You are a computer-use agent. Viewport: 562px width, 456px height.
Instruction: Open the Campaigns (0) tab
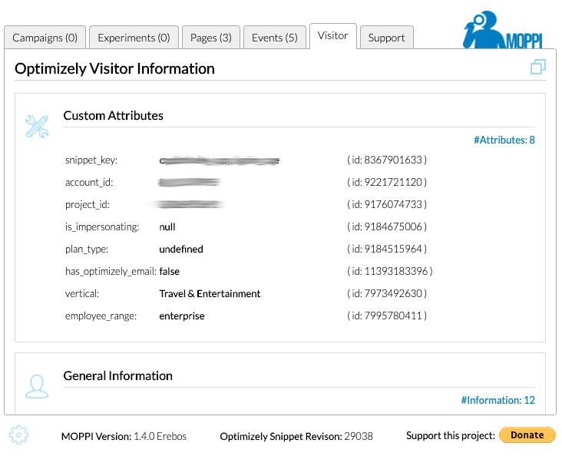tap(45, 38)
